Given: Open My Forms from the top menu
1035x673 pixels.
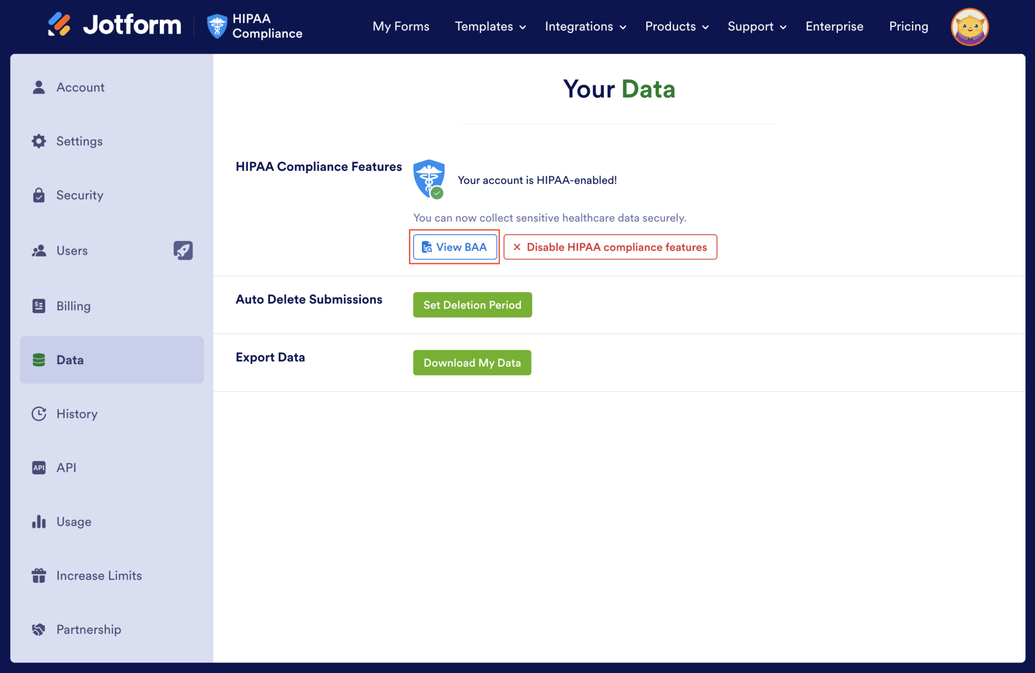Looking at the screenshot, I should point(401,26).
